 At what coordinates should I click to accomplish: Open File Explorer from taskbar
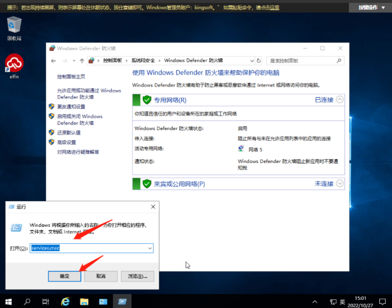tap(84, 302)
